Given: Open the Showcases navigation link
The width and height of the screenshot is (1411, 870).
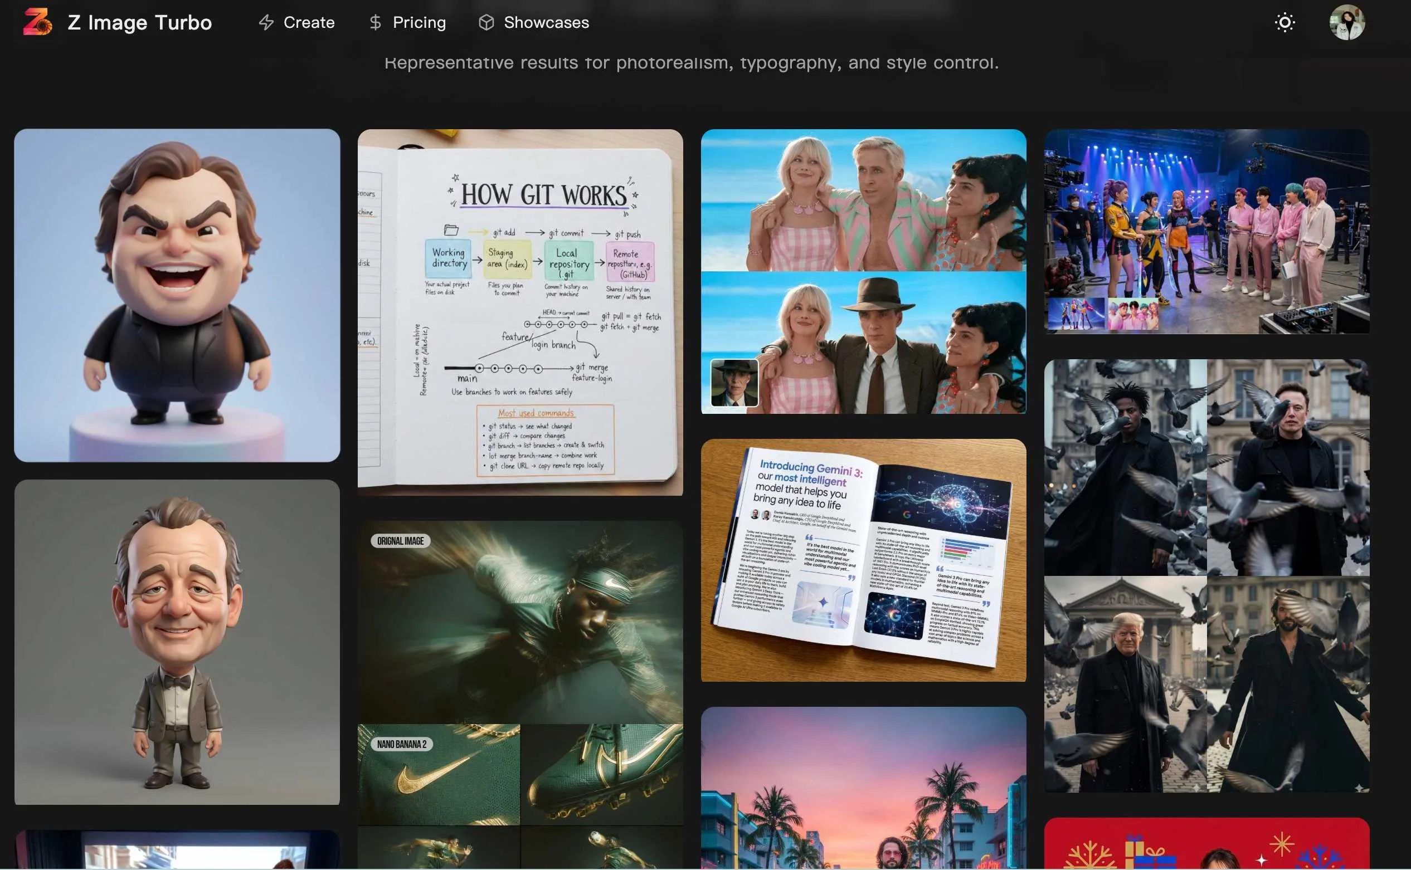Looking at the screenshot, I should (546, 22).
